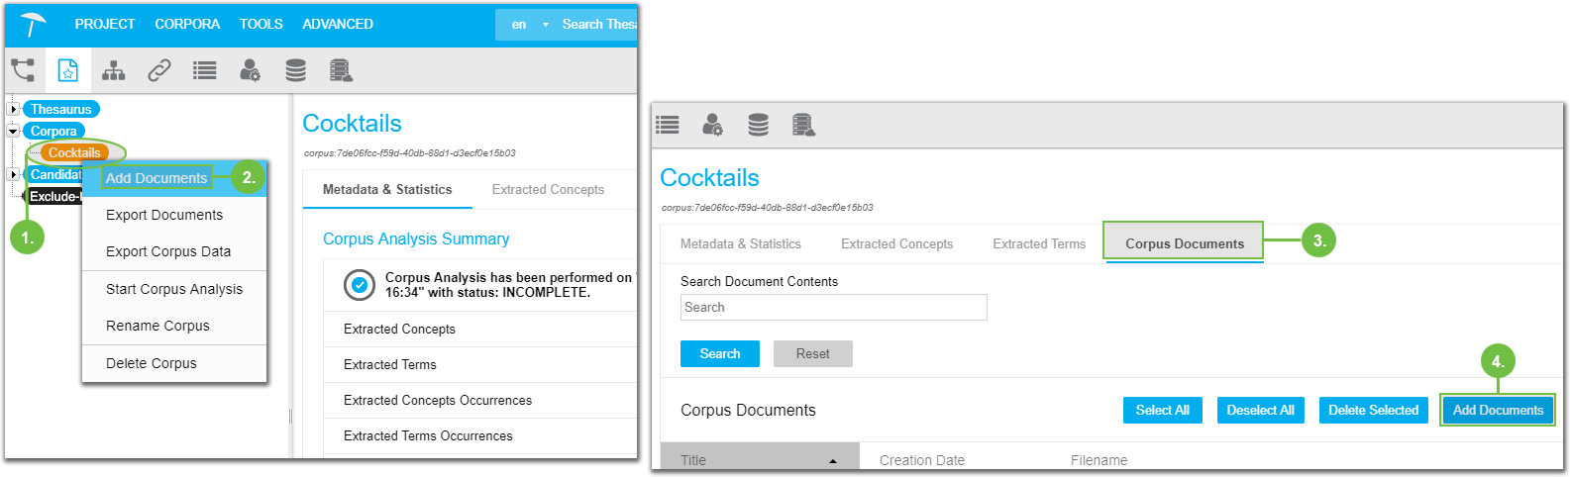1570x477 pixels.
Task: Expand the Thesaurus tree node
Action: [x=13, y=110]
